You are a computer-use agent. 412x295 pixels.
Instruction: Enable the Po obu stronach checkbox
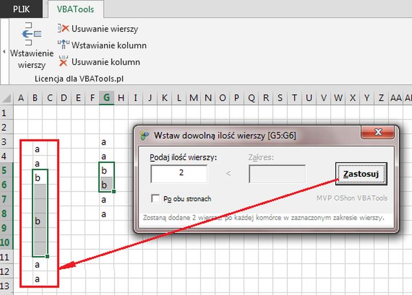pyautogui.click(x=155, y=198)
